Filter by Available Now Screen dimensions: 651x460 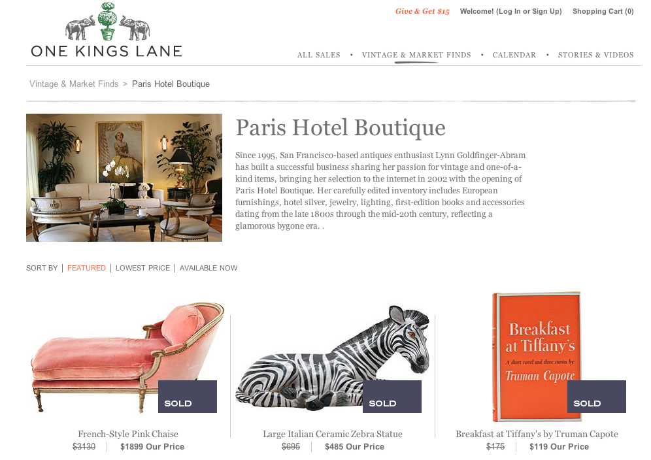point(209,268)
